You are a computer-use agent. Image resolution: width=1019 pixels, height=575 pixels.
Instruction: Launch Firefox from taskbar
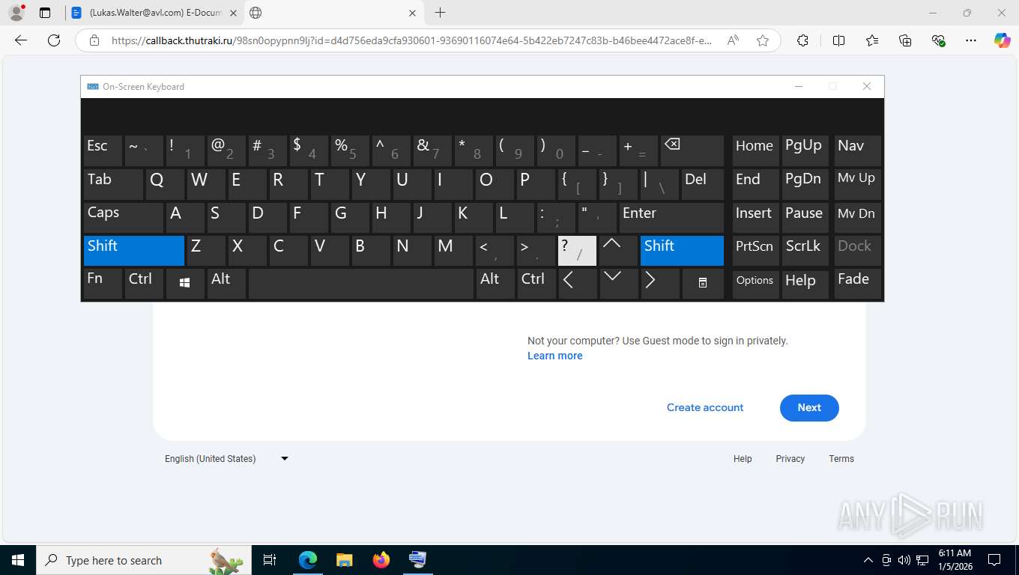(x=381, y=560)
